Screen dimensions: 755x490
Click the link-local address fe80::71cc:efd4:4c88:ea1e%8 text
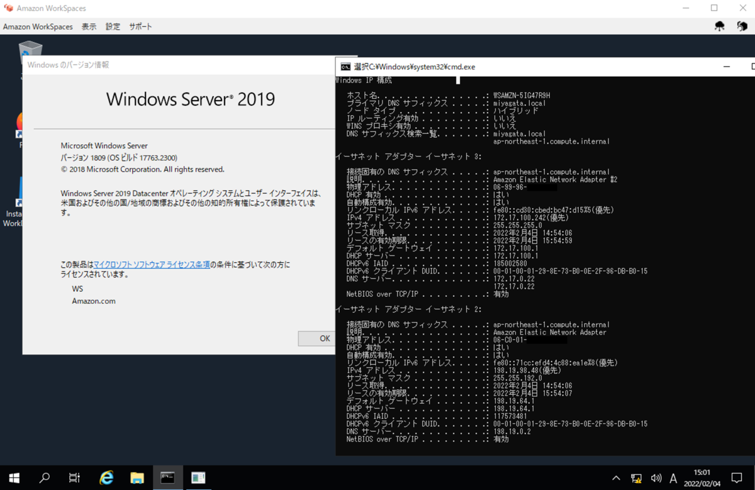(555, 363)
